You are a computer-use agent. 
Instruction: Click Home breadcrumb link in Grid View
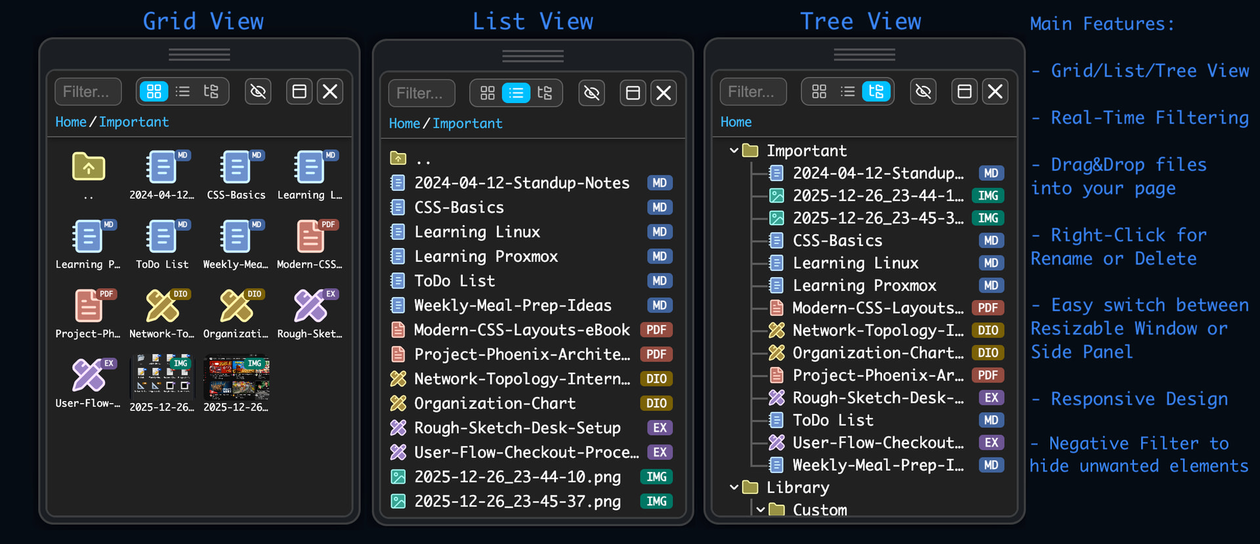click(71, 122)
